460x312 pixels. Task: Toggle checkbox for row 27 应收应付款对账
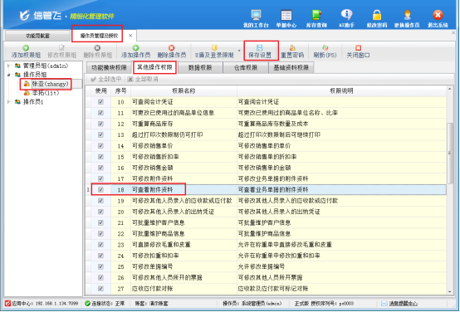click(100, 289)
